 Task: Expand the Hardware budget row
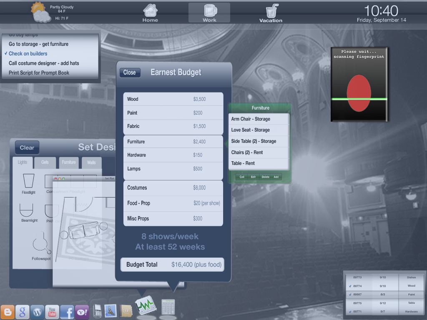click(x=173, y=155)
